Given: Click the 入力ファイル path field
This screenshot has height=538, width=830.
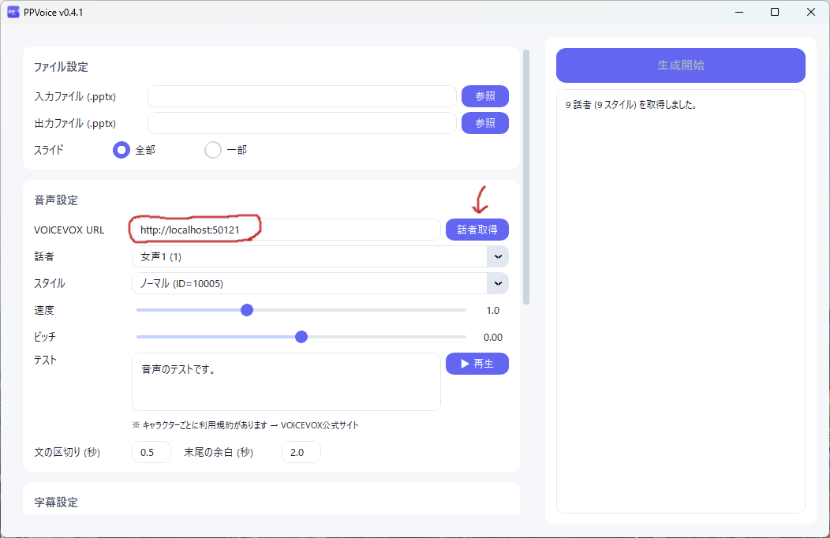Looking at the screenshot, I should tap(301, 96).
